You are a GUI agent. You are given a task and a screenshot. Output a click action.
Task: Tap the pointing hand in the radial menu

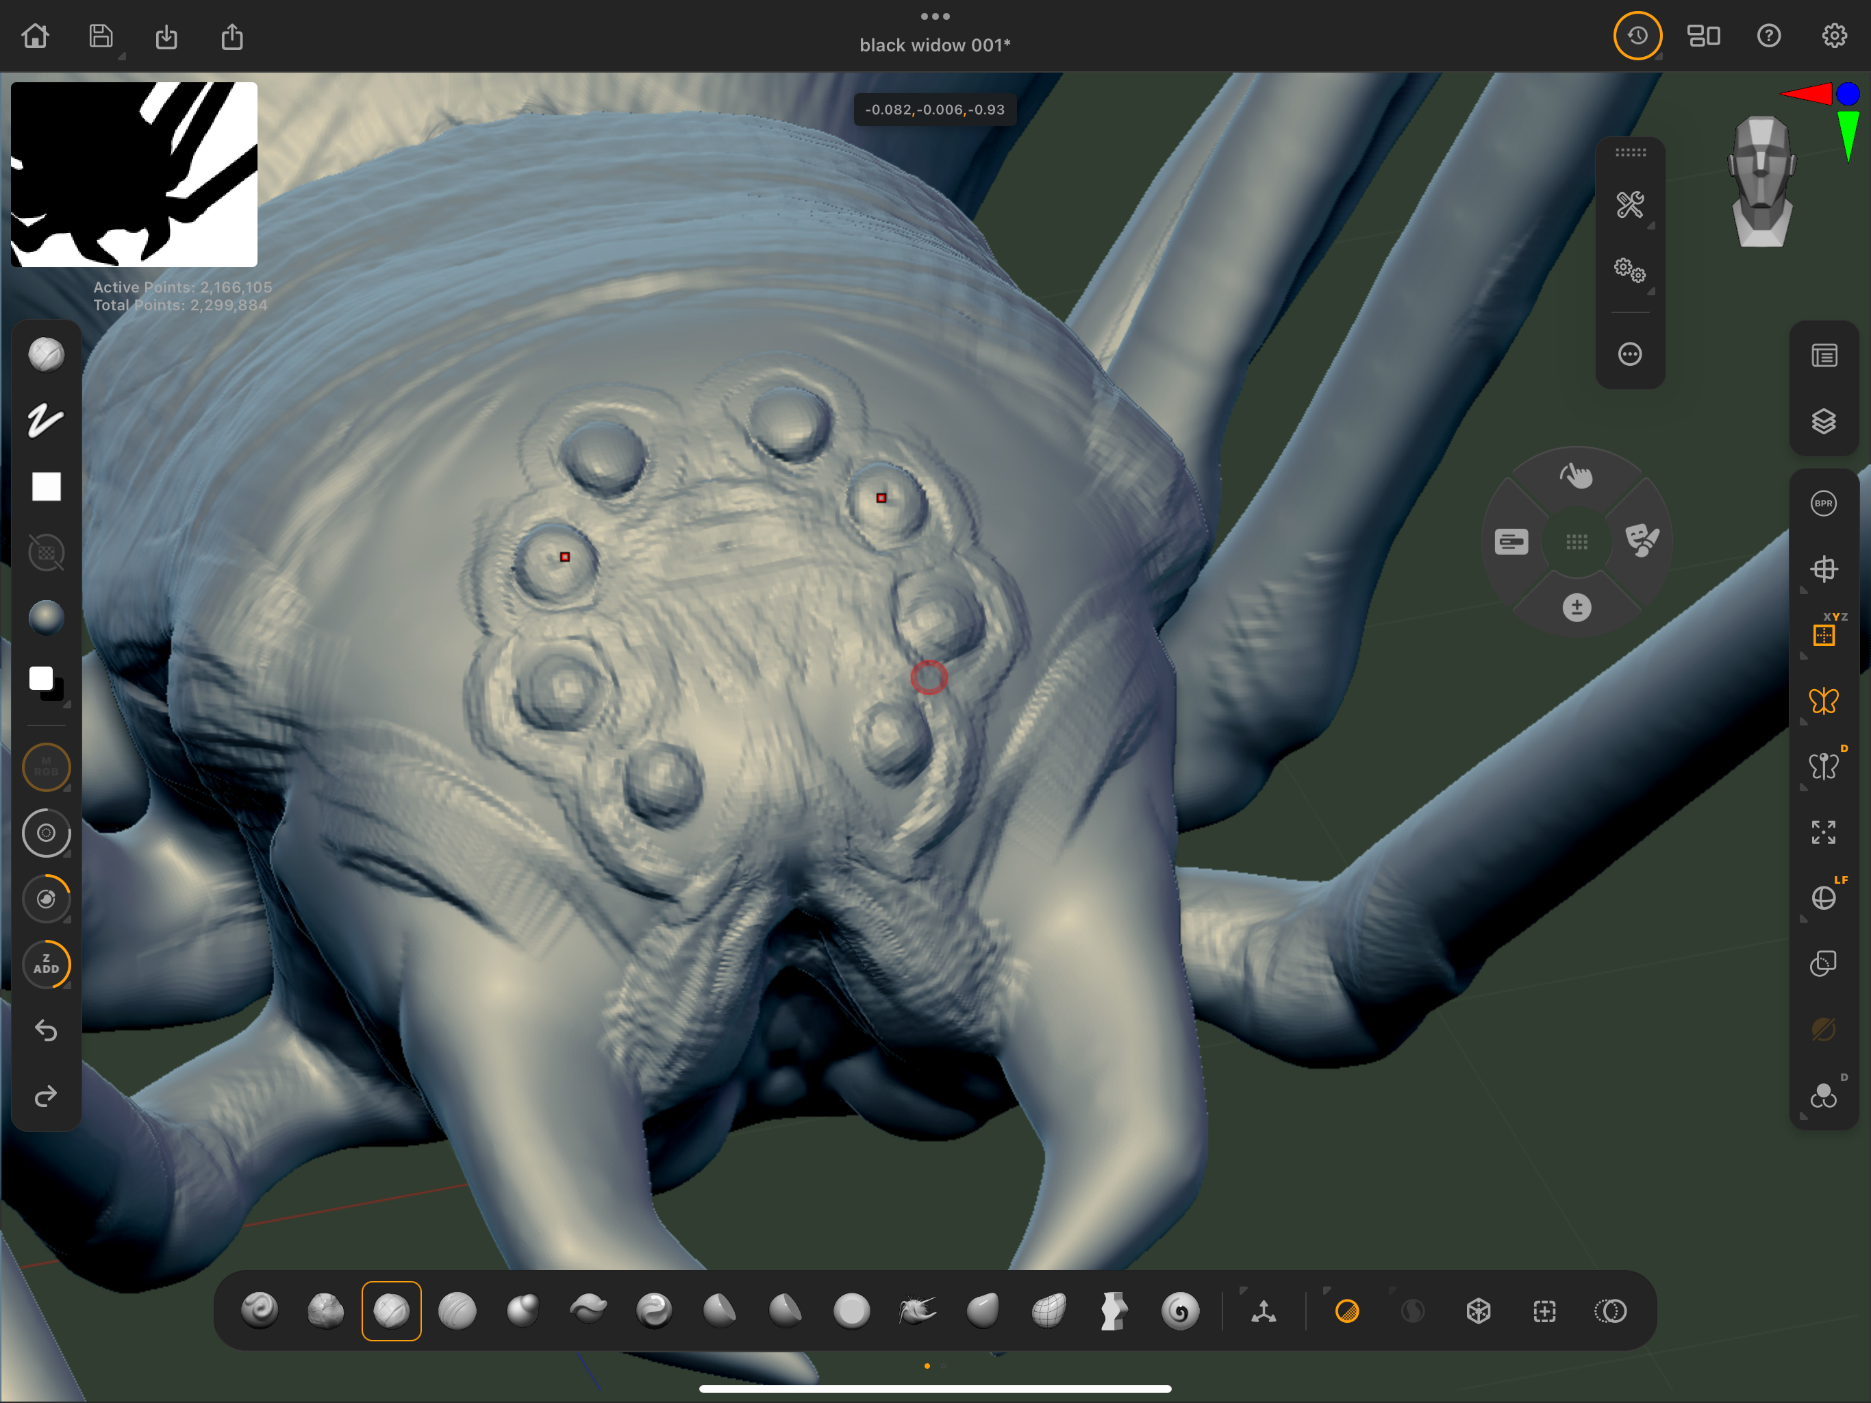1576,476
